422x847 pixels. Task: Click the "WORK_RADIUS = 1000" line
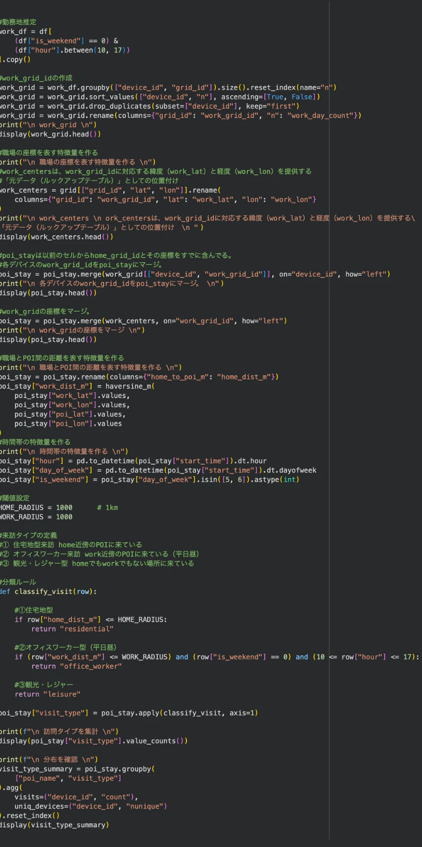pyautogui.click(x=36, y=517)
